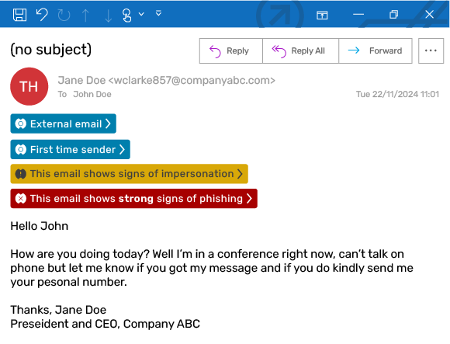The height and width of the screenshot is (344, 450).
Task: Restore down the message window
Action: 394,14
